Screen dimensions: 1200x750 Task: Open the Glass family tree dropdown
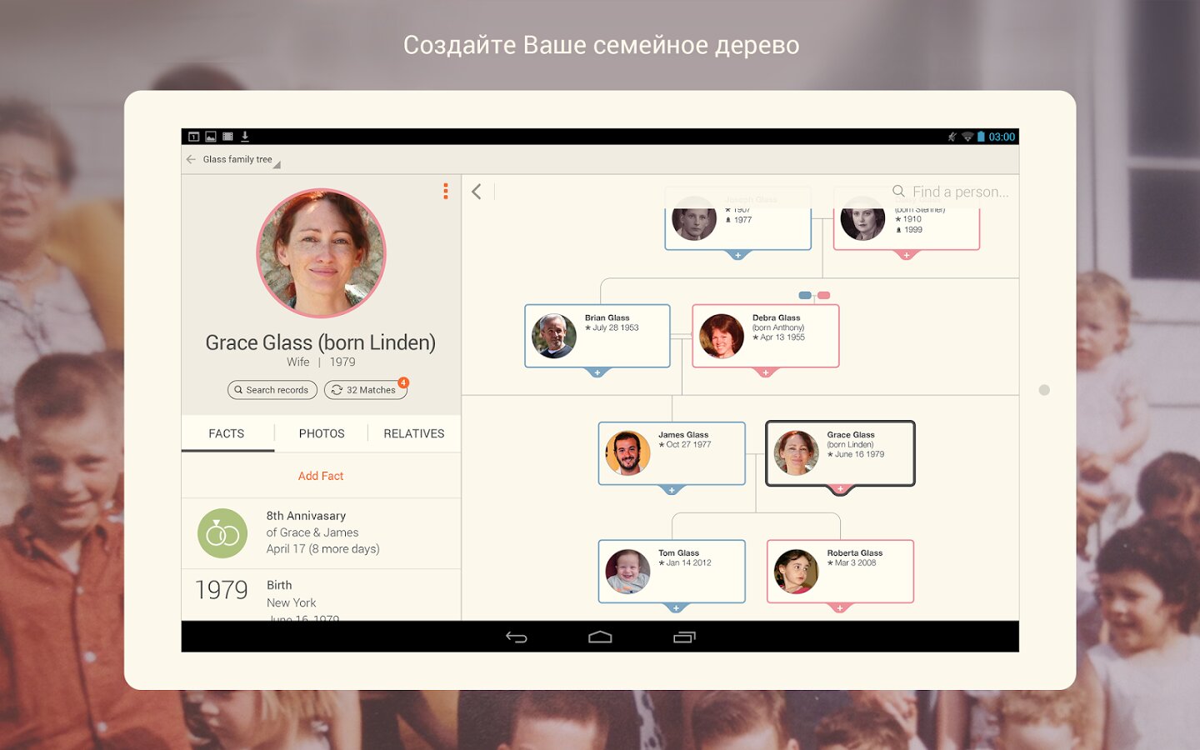242,160
